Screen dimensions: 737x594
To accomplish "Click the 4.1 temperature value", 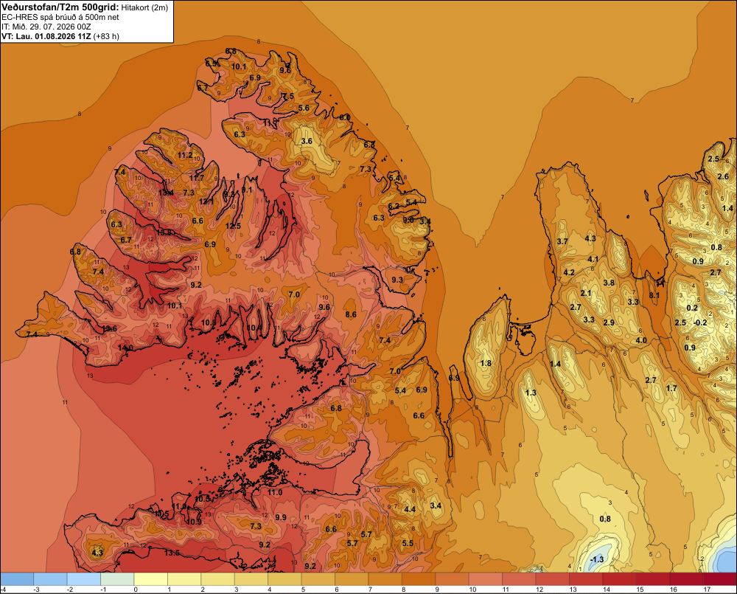I will coord(593,259).
